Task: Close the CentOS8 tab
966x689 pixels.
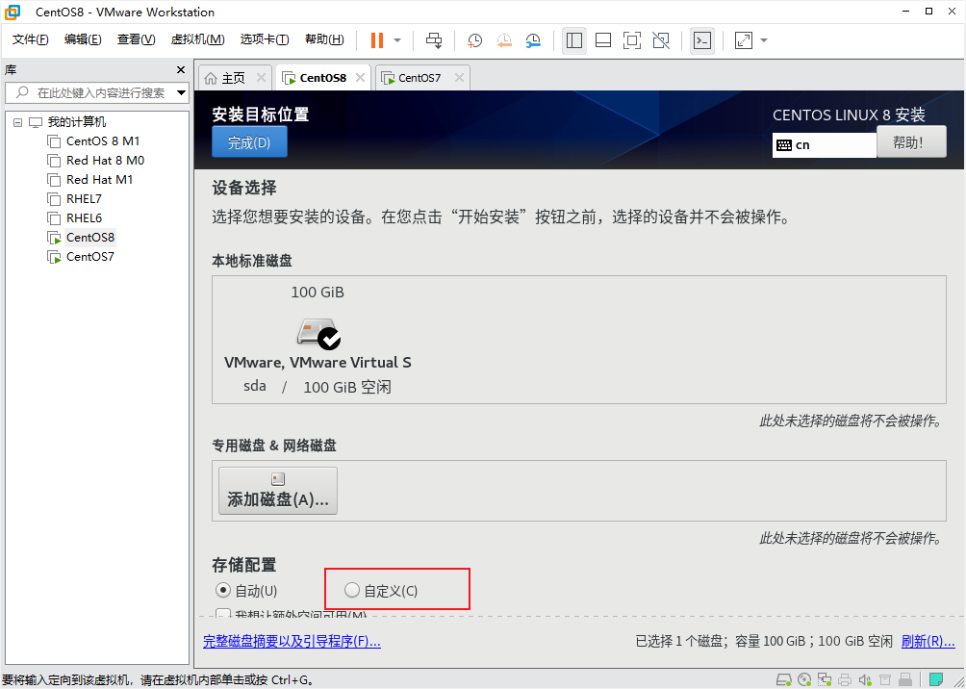Action: tap(361, 78)
